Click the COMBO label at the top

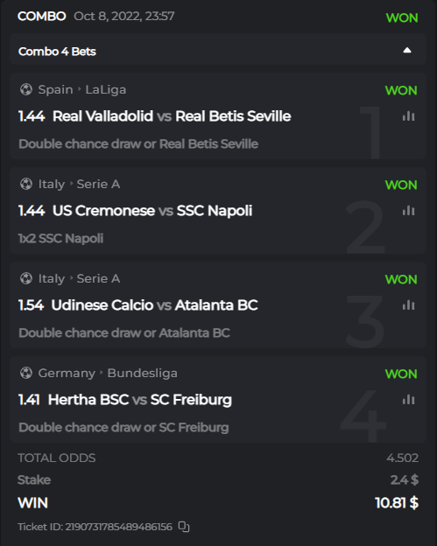41,16
